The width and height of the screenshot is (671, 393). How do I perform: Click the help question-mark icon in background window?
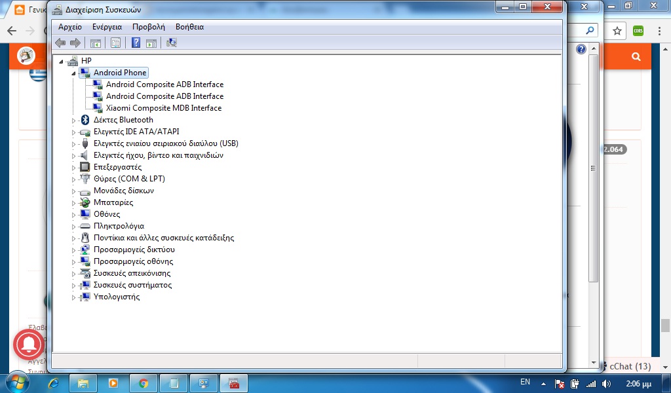point(581,49)
